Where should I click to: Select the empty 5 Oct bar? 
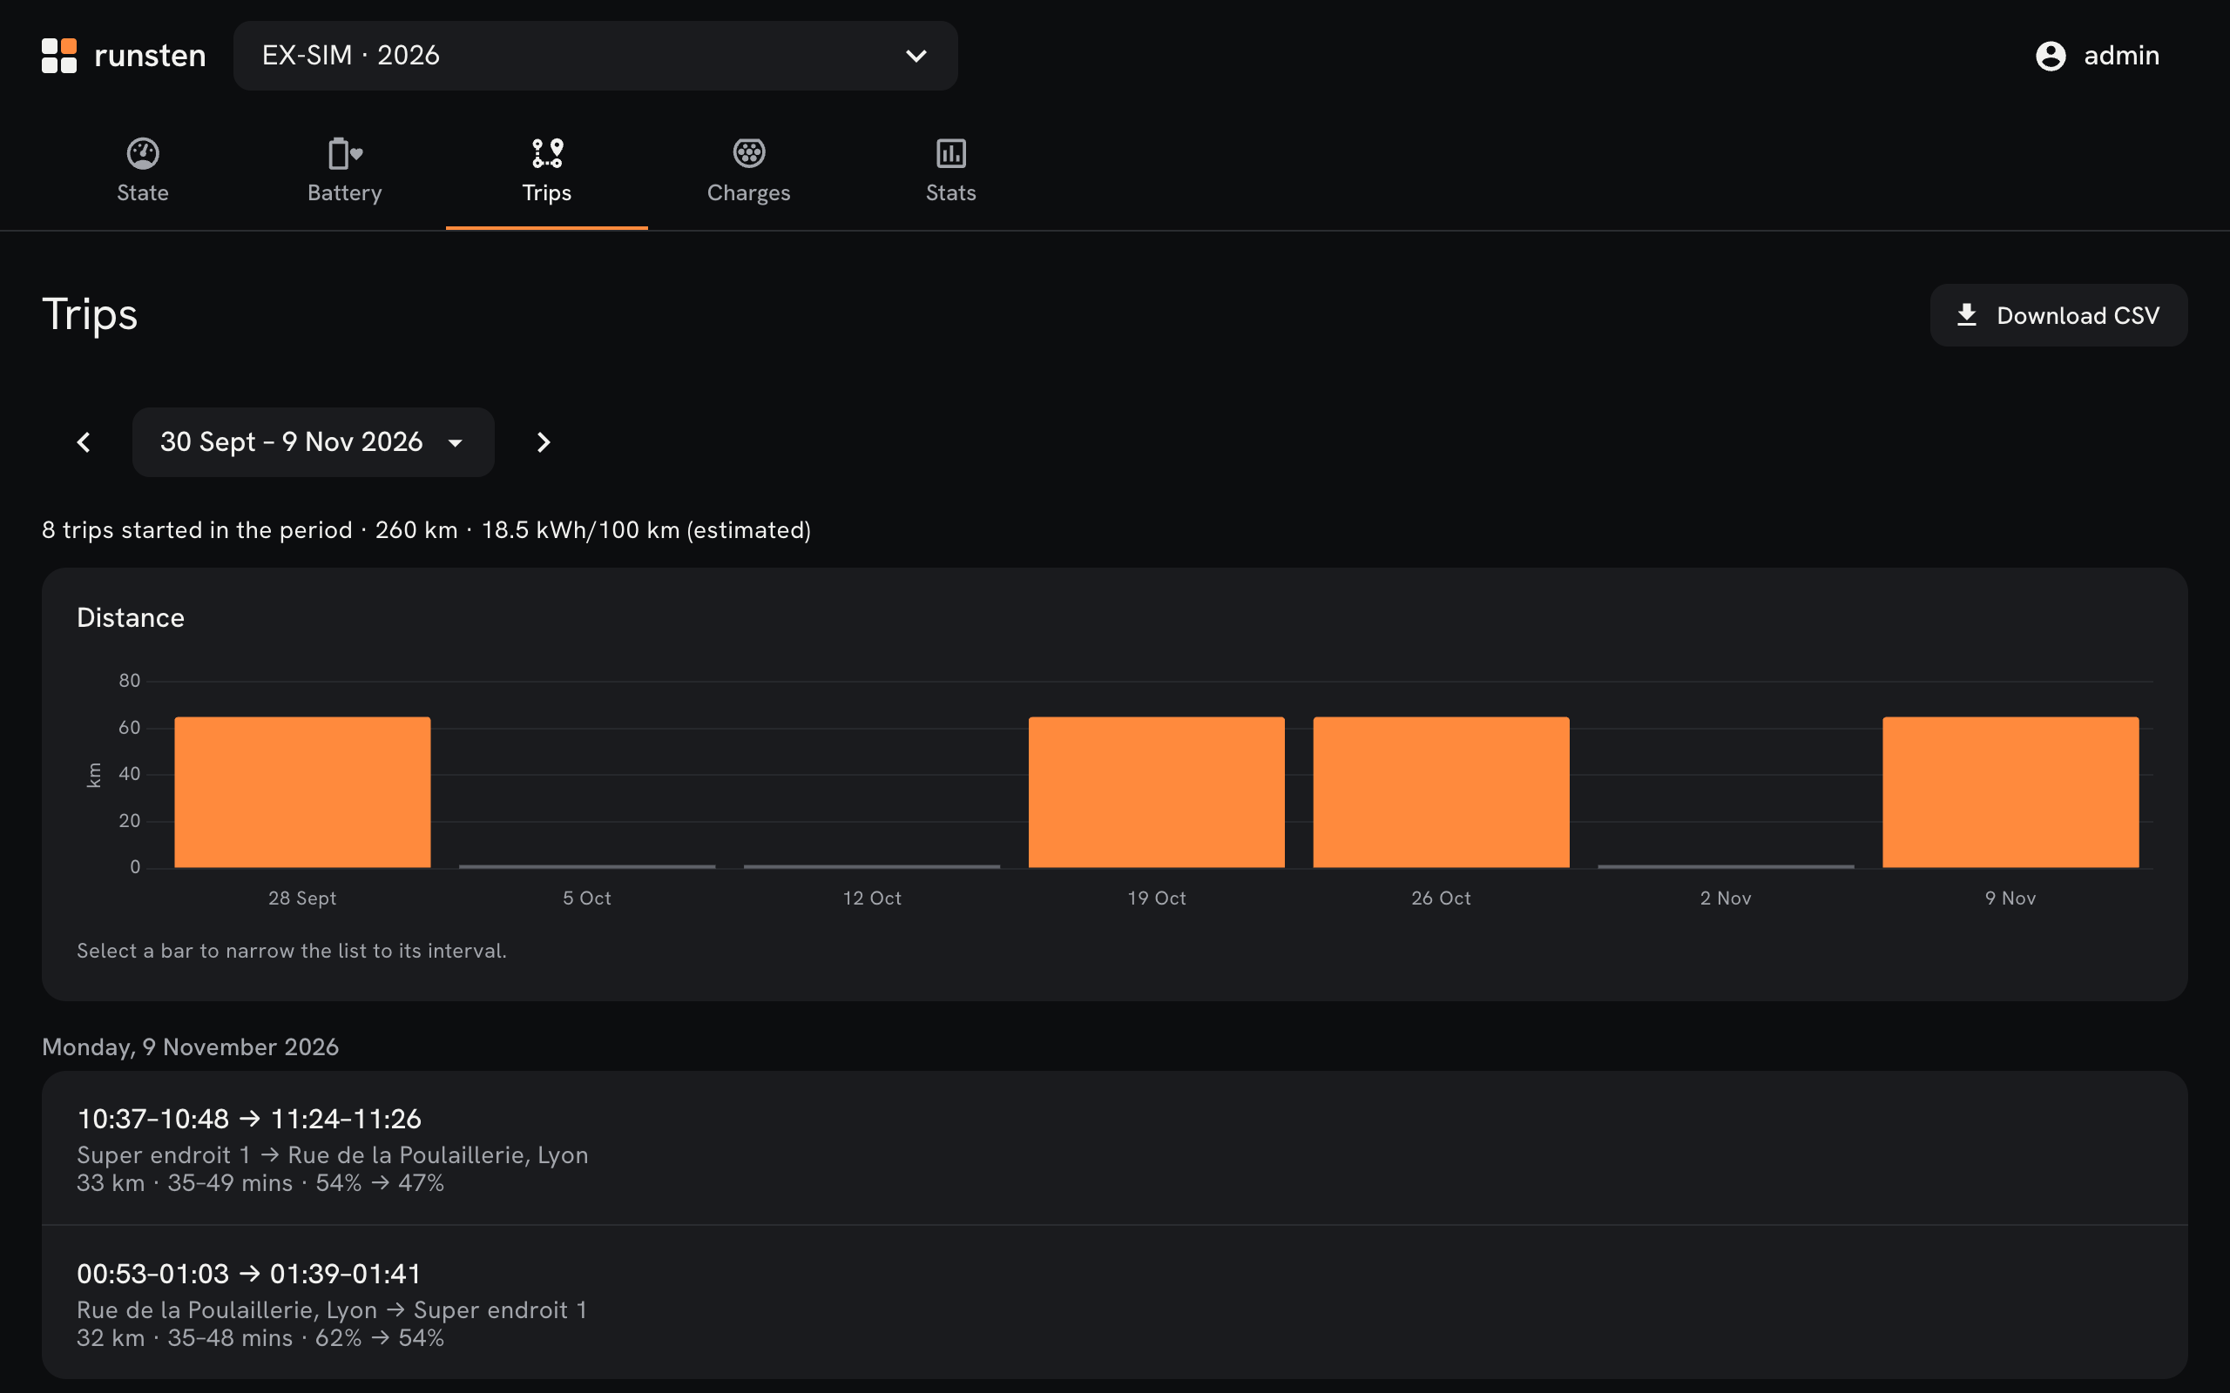click(587, 866)
